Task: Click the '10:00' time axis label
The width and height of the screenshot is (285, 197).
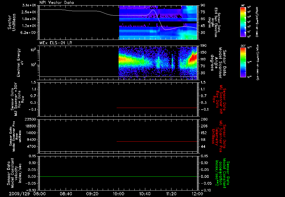Action: point(119,194)
